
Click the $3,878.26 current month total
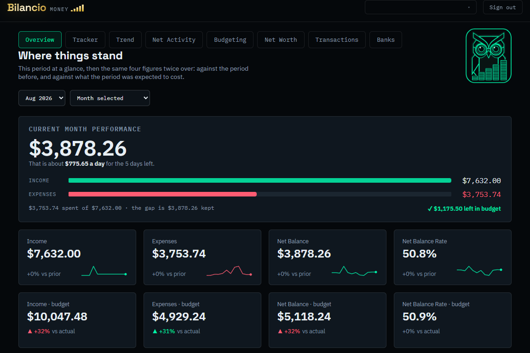click(78, 148)
